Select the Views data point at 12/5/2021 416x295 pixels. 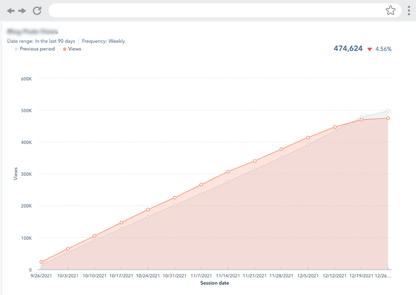(308, 138)
